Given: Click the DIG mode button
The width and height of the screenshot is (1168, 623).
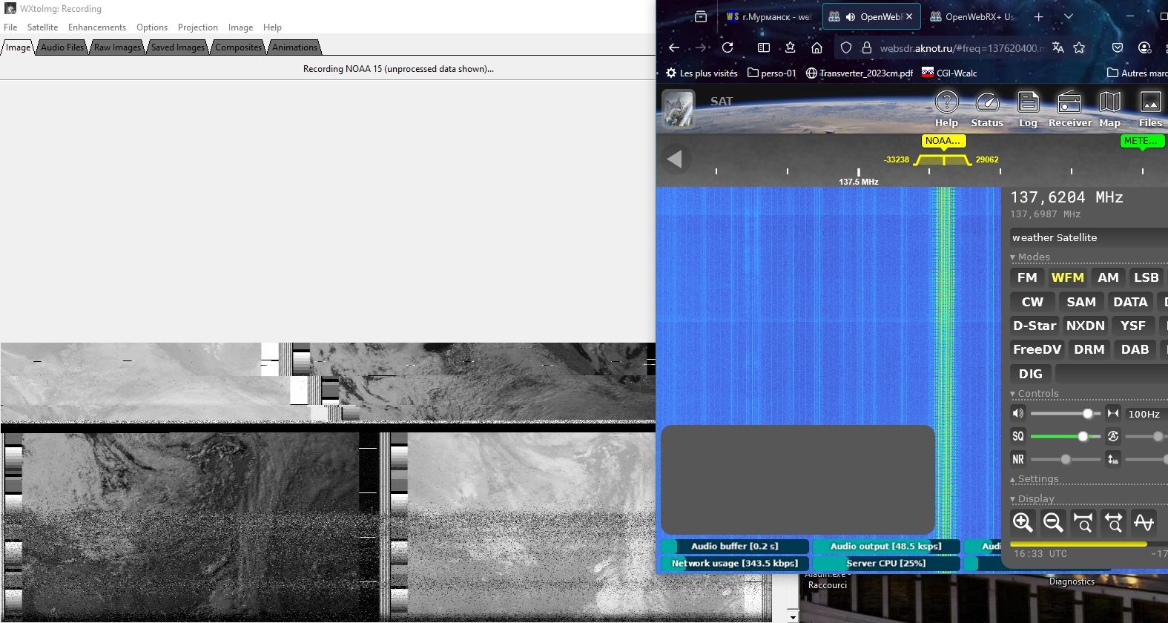Looking at the screenshot, I should tap(1030, 374).
